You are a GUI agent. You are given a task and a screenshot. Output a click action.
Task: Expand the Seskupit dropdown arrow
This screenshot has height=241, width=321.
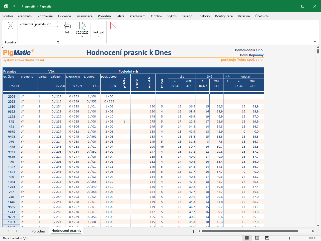pyautogui.click(x=98, y=36)
